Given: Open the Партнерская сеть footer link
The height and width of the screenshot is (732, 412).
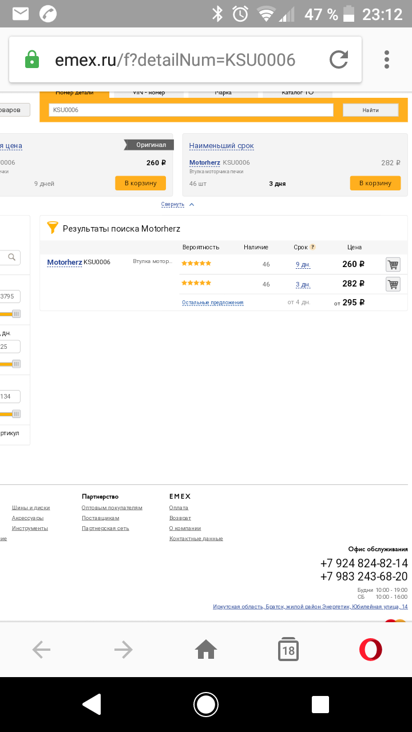Looking at the screenshot, I should (x=105, y=528).
